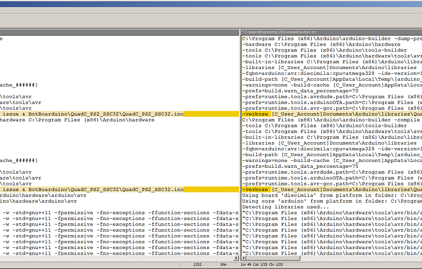
Task: Click second highlighted QuadC_PS2_SSC32.ino line in left pane
Action: 119,189
